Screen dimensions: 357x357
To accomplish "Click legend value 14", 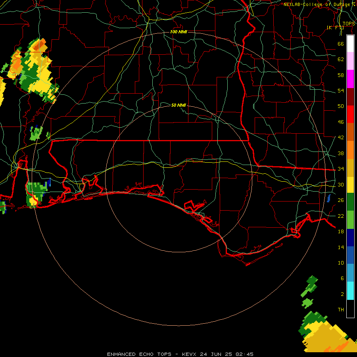I will (x=341, y=247).
